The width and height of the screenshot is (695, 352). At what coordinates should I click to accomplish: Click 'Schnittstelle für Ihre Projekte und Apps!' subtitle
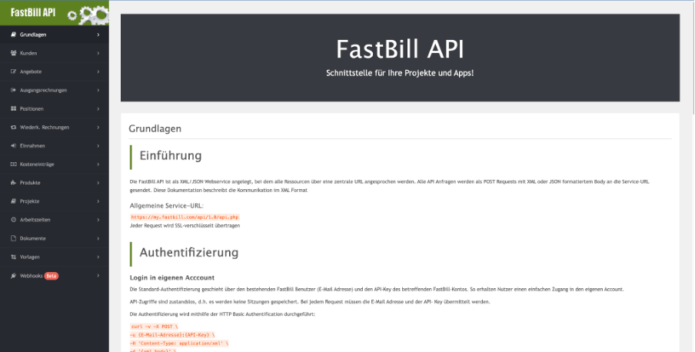coord(400,73)
